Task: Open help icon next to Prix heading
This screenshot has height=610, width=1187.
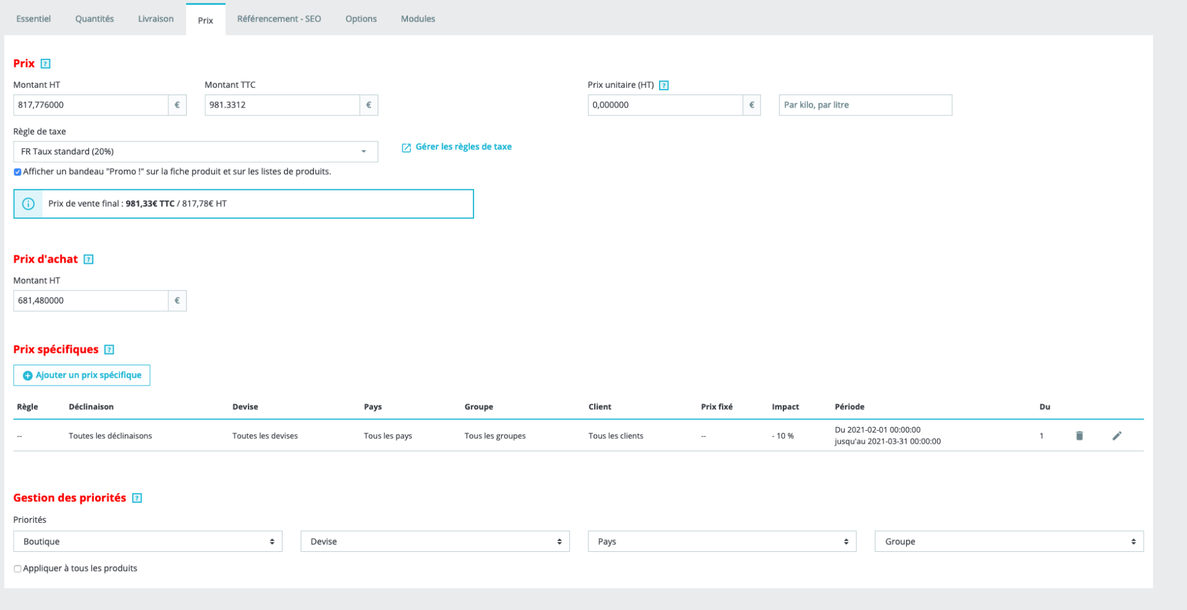Action: point(45,64)
